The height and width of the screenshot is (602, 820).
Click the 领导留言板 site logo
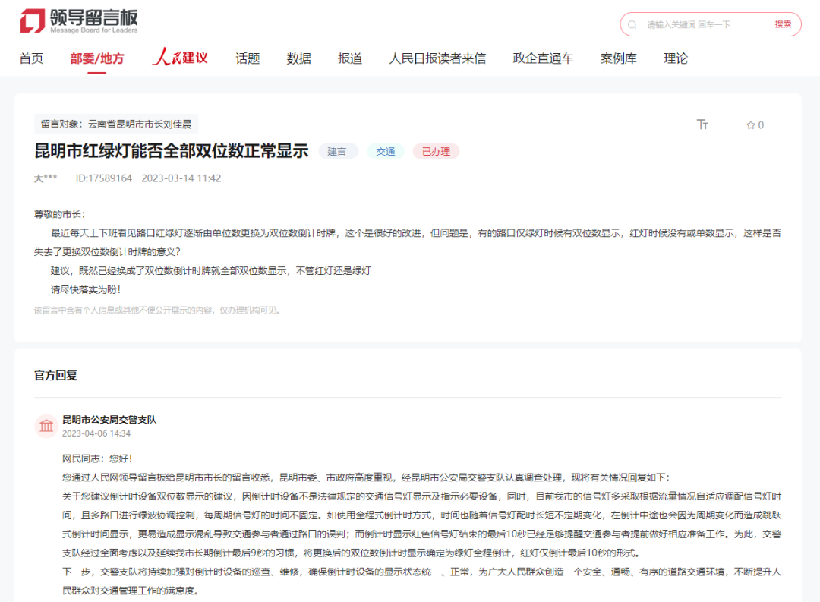[x=79, y=21]
